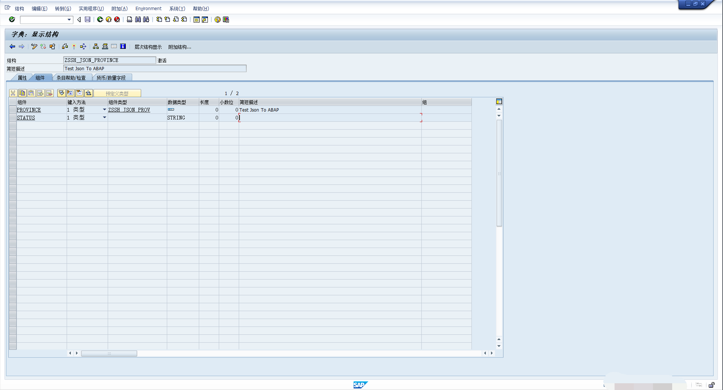Open the 转到(G) menu
Screen dimensions: 723x390
coord(63,9)
